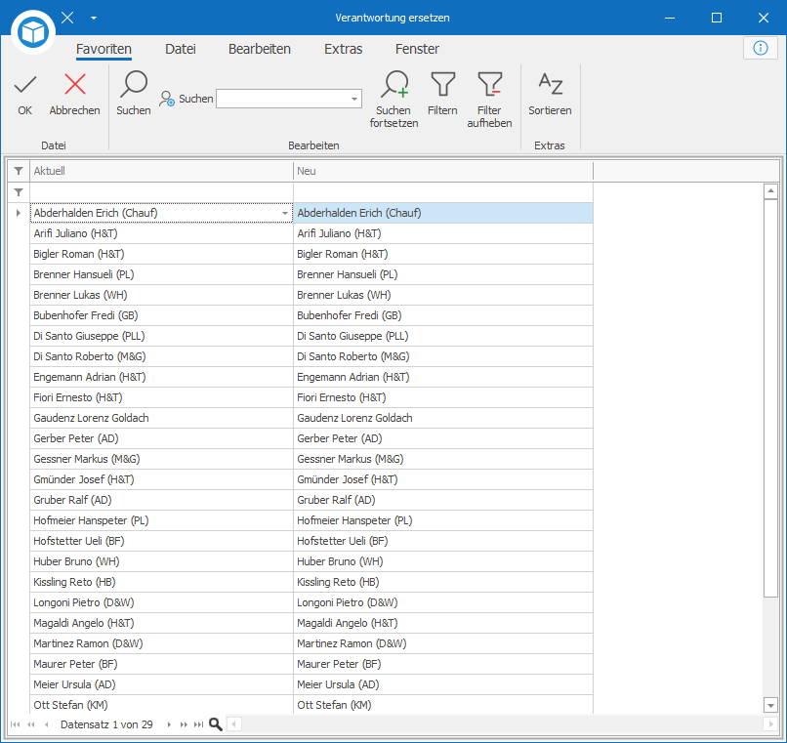This screenshot has width=787, height=743.
Task: Select Di Santo Roberto (M&G) in Aktuell column
Action: [x=162, y=356]
